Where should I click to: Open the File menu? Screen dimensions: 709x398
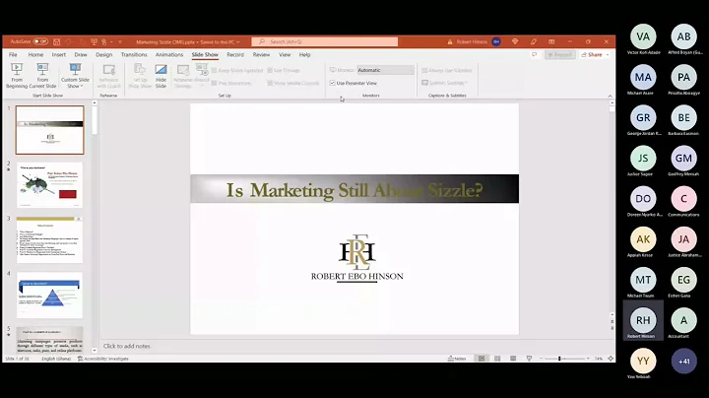(13, 55)
